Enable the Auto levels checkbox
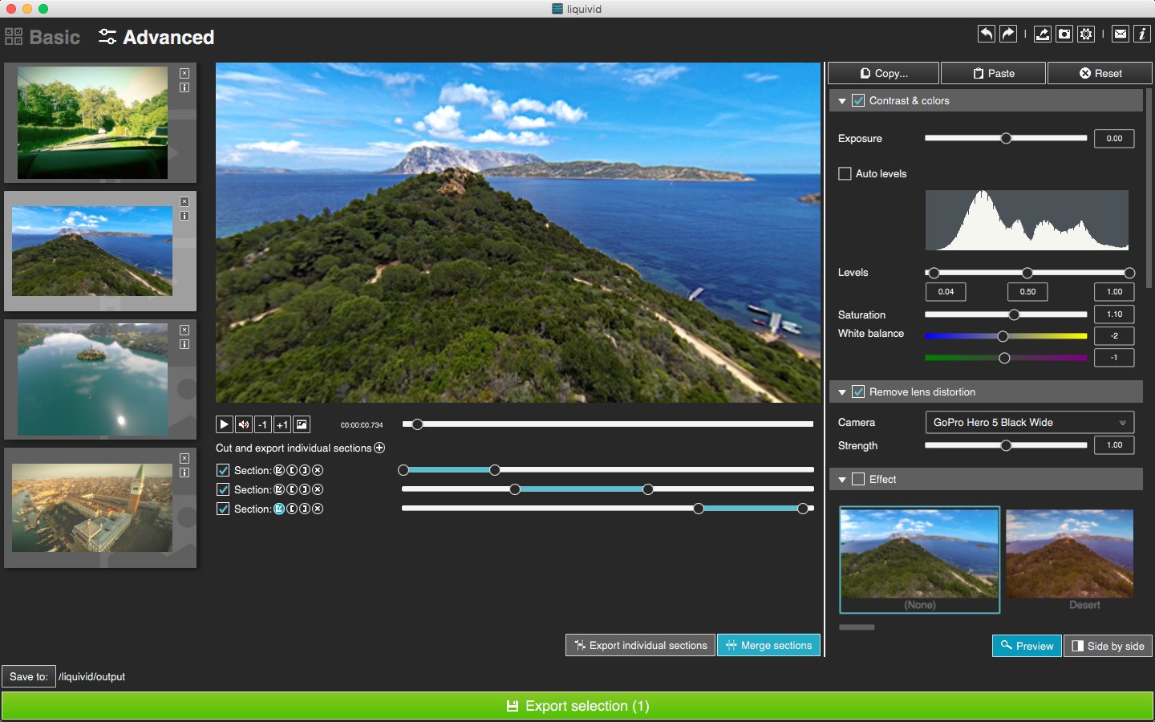 click(x=845, y=173)
